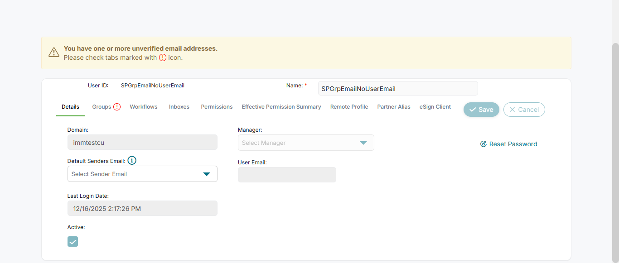Select the Remote Profile tab
Viewport: 619px width, 263px height.
349,107
